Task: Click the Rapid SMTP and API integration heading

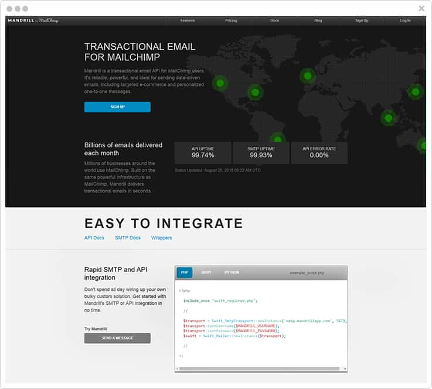Action: (x=115, y=274)
